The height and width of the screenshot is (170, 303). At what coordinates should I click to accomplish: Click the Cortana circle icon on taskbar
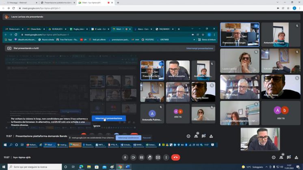pyautogui.click(x=65, y=167)
